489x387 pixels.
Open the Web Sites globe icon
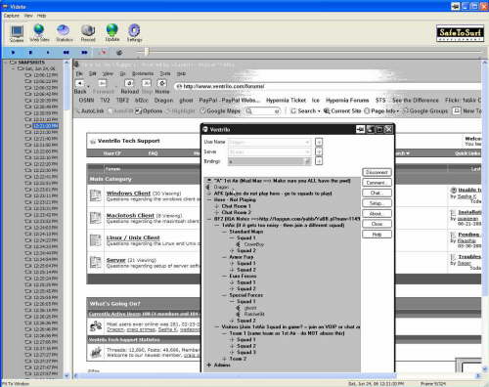point(39,32)
